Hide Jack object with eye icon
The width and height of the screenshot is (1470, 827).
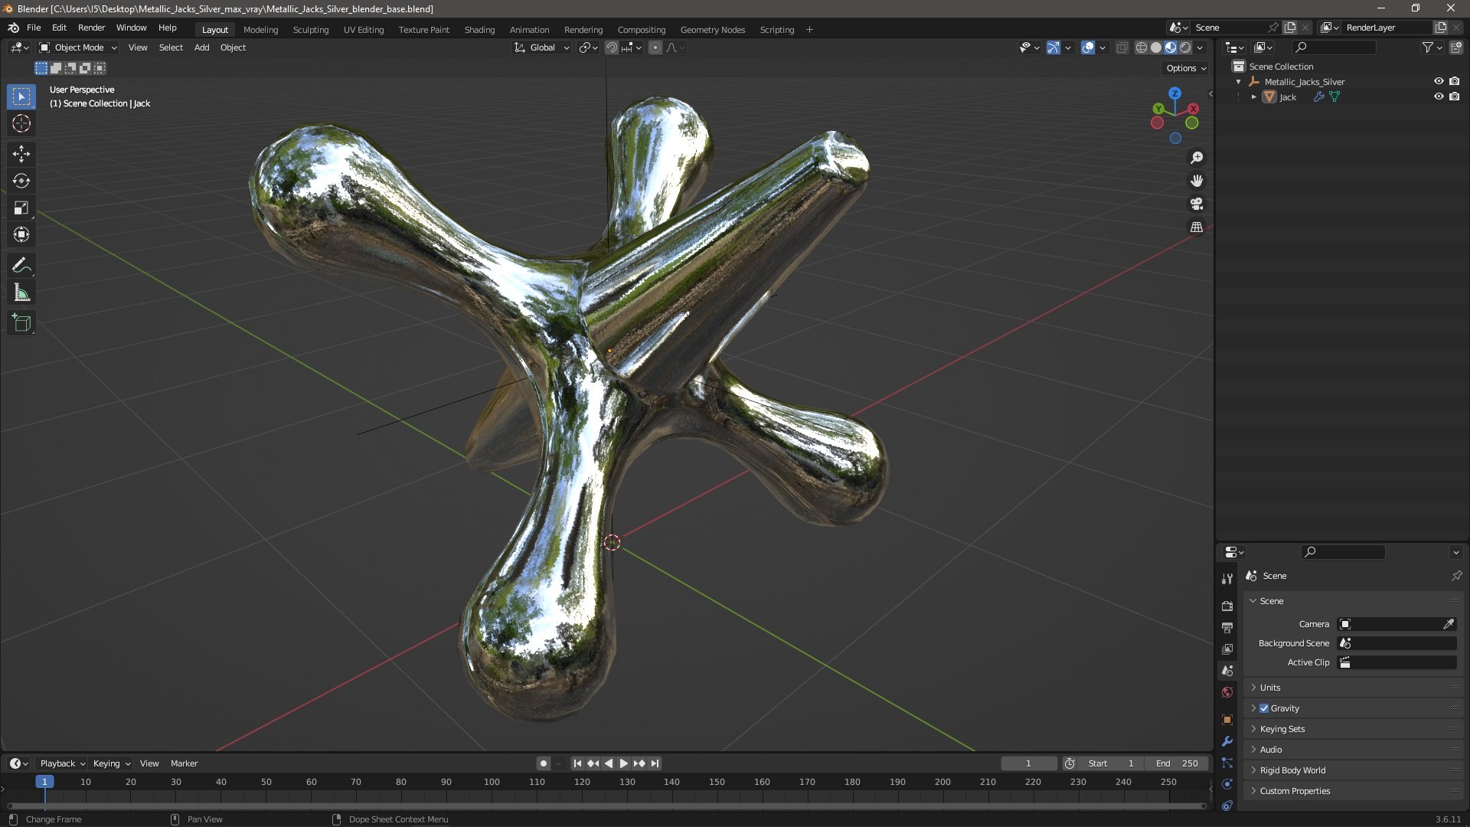click(x=1439, y=96)
